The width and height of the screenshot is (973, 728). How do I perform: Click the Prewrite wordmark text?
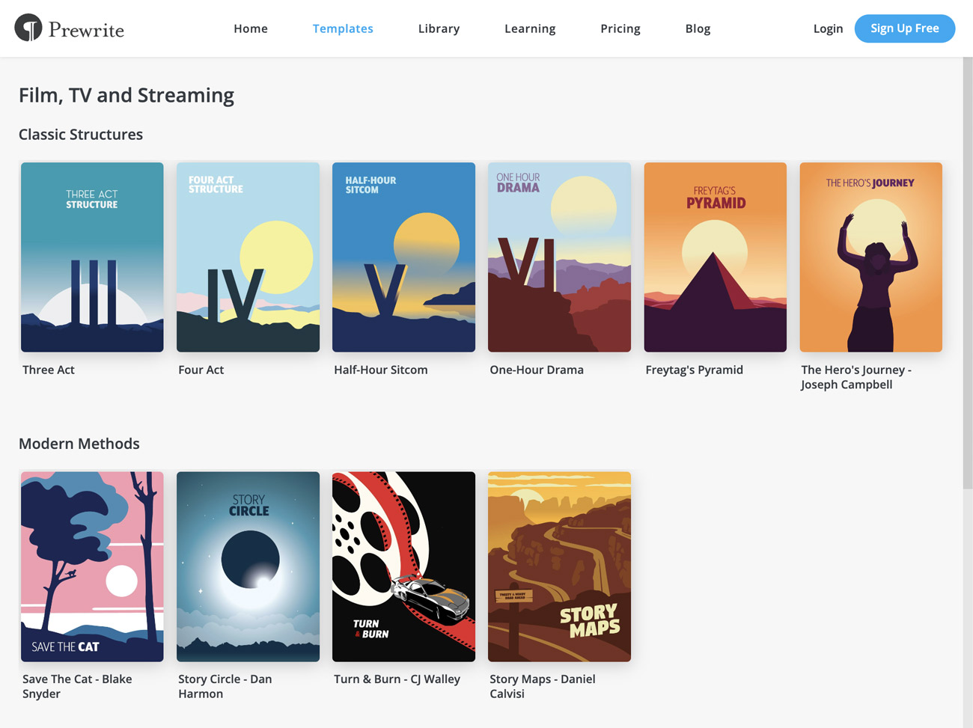tap(86, 30)
